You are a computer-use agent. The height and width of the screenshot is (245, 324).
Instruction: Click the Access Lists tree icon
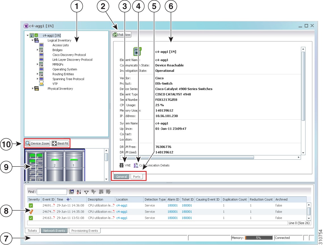coord(41,45)
